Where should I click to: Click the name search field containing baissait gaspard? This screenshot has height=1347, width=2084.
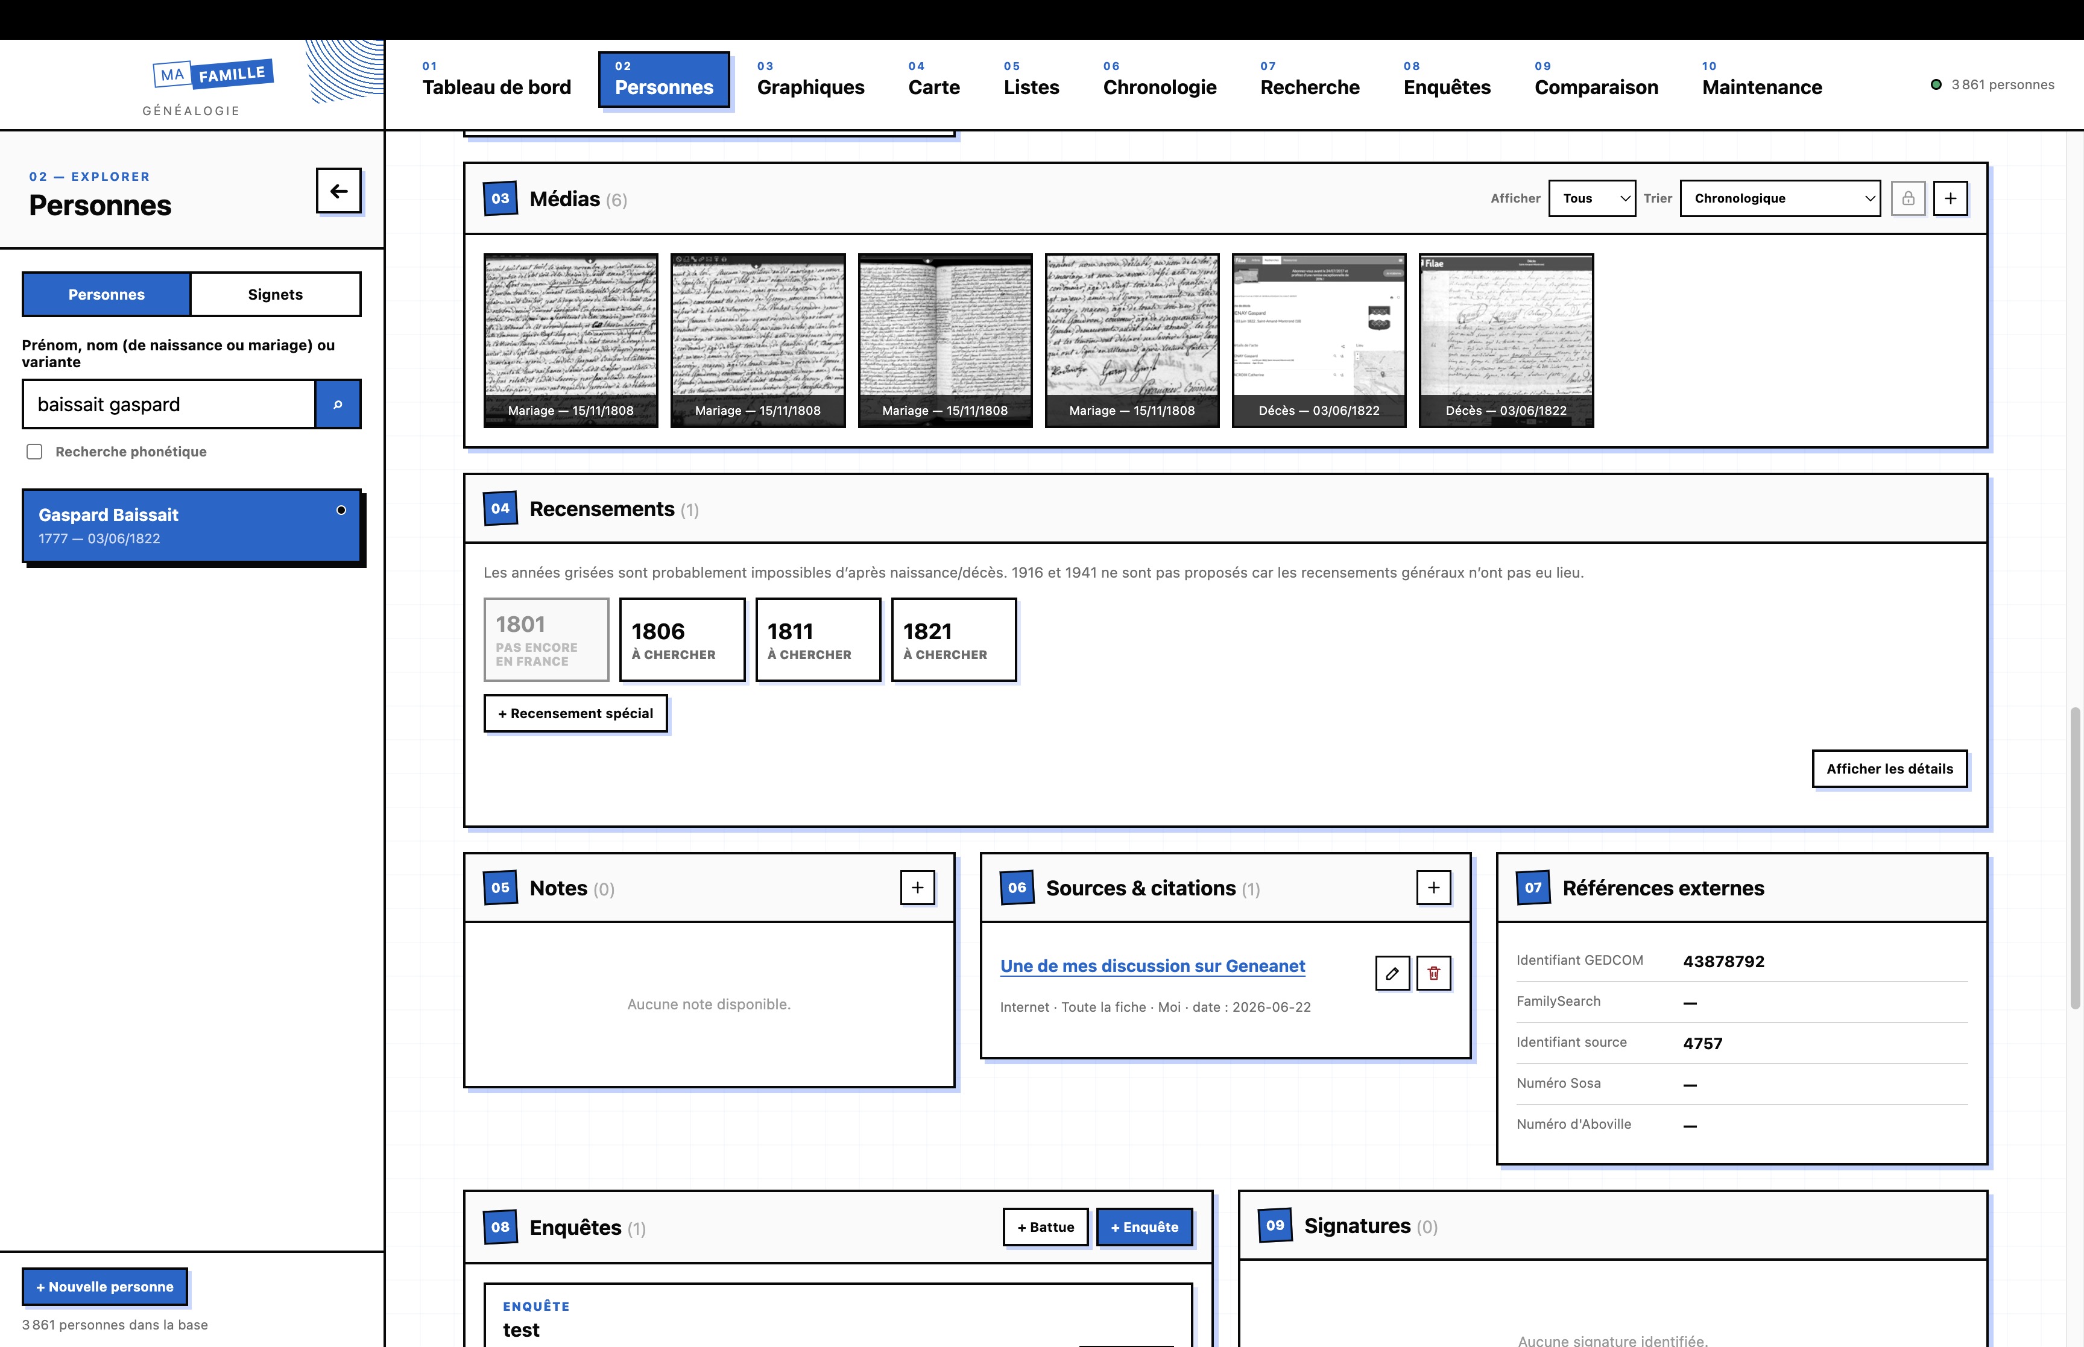coord(169,404)
